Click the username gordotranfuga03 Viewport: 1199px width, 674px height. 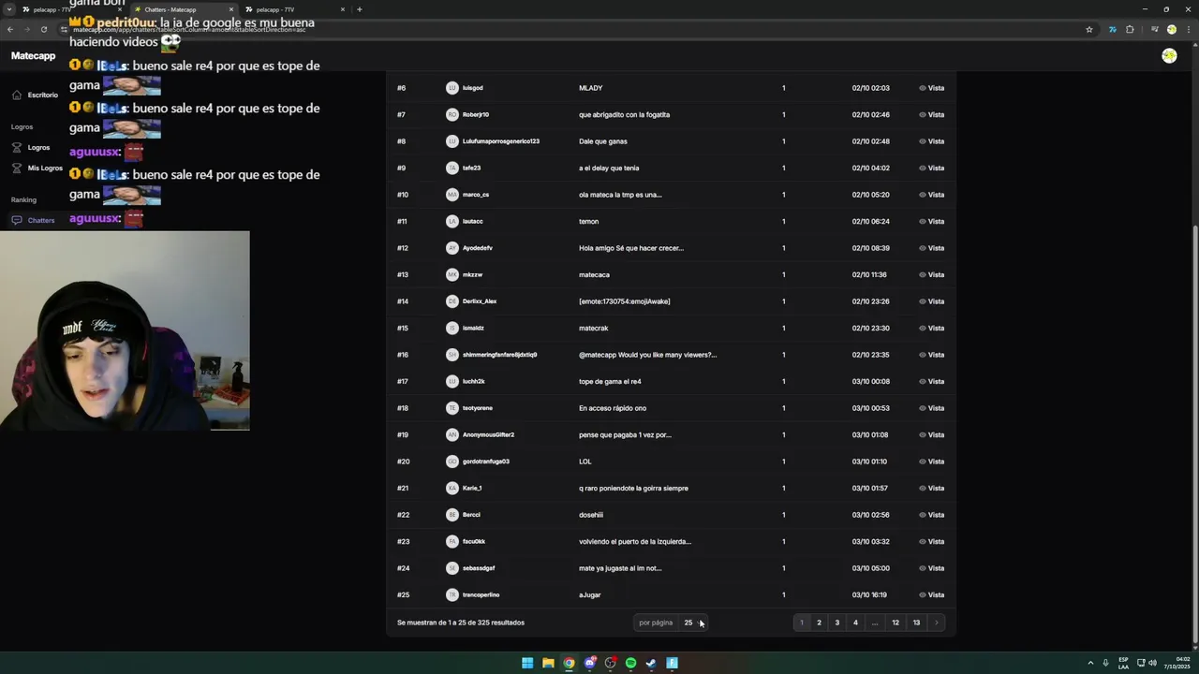[485, 462]
